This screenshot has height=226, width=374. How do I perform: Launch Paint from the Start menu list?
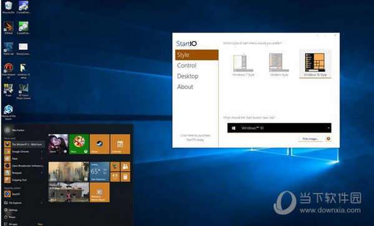pos(24,158)
